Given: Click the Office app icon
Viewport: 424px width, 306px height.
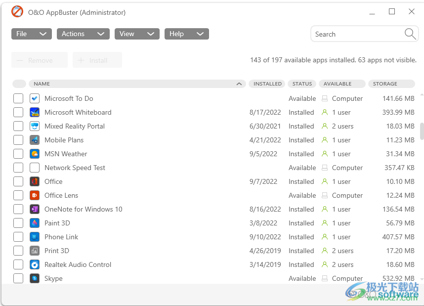Looking at the screenshot, I should 35,181.
